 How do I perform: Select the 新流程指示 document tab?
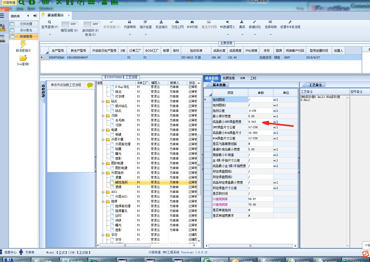56,15
